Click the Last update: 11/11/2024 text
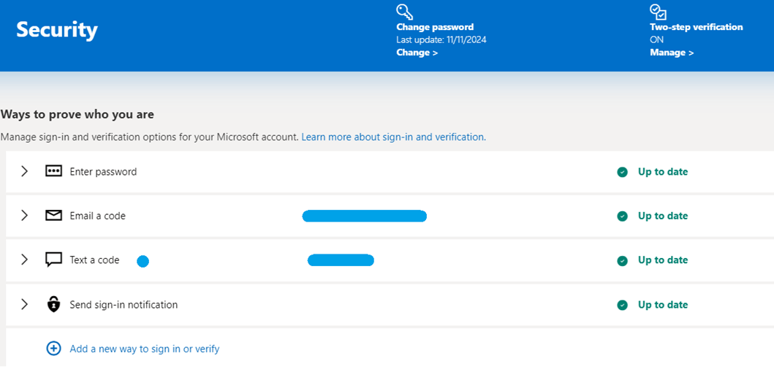The width and height of the screenshot is (774, 367). (x=441, y=40)
